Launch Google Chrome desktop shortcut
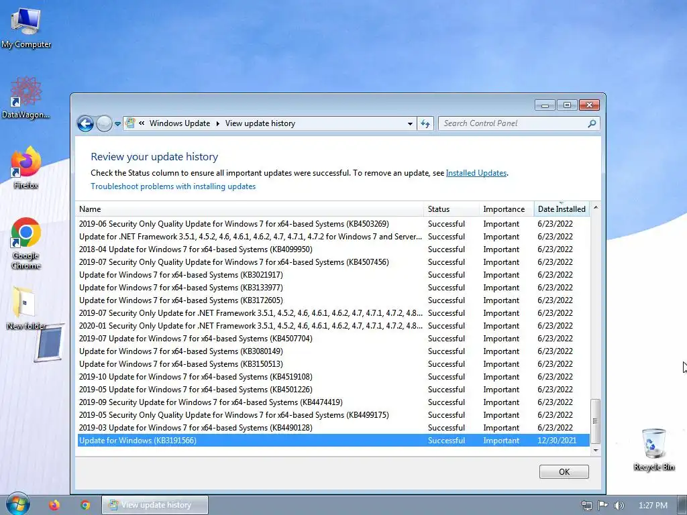This screenshot has height=515, width=687. click(x=26, y=243)
